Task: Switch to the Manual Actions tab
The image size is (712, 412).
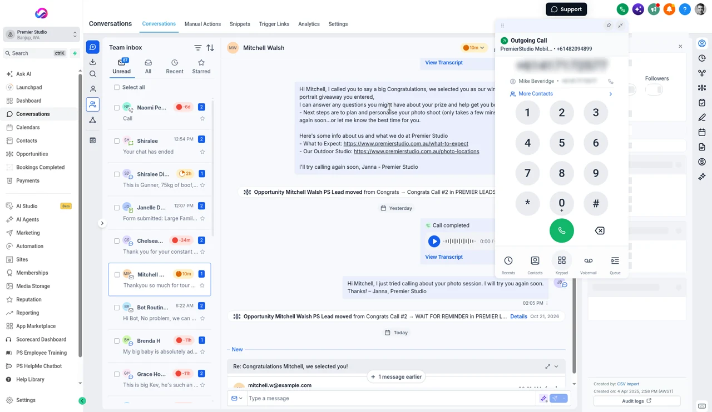Action: coord(202,24)
